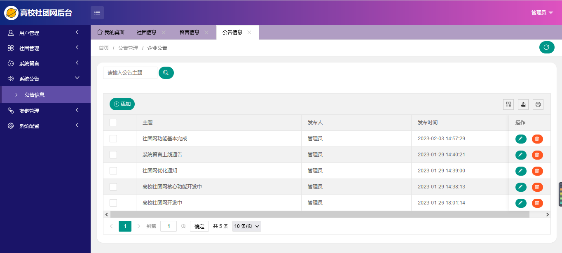Click the scrollbar right arrow
The height and width of the screenshot is (253, 562).
548,214
